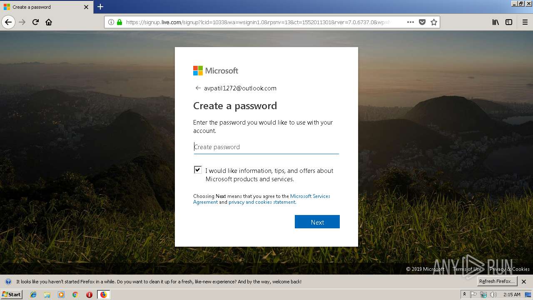The width and height of the screenshot is (533, 300).
Task: Open the Action Center flag icon
Action: point(474,295)
